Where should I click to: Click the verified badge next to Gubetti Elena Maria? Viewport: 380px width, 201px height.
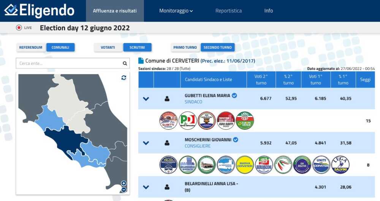pos(234,96)
